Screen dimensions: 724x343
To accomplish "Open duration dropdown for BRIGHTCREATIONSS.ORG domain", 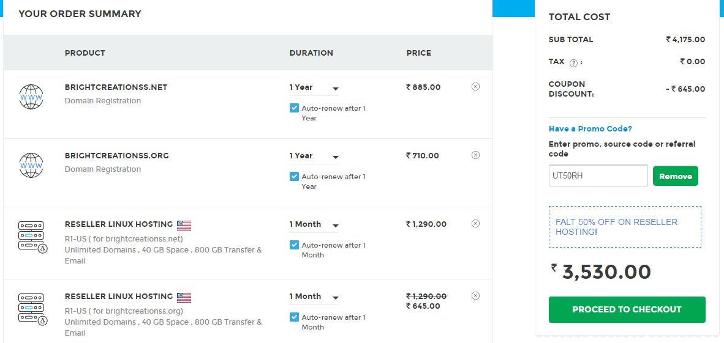I will point(314,157).
